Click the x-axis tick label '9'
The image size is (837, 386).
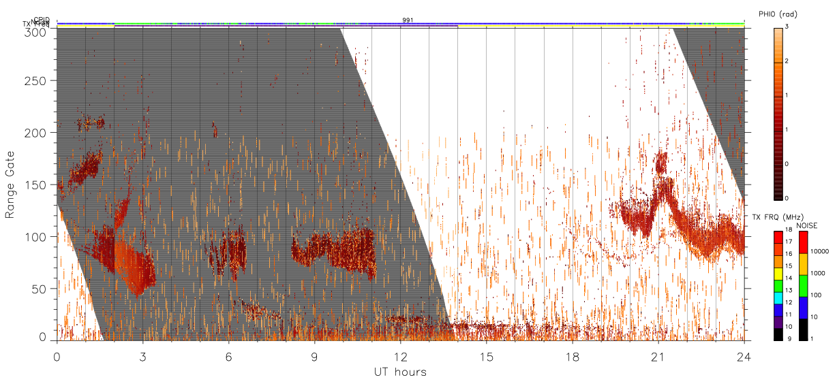tap(314, 356)
